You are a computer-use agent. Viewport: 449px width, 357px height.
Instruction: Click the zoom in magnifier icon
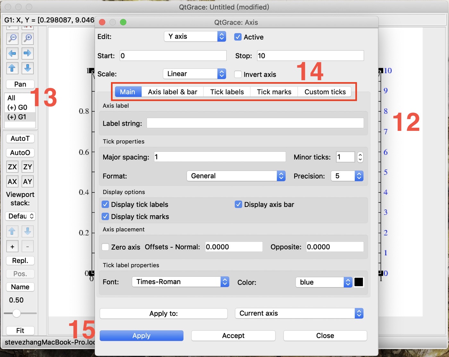(28, 38)
